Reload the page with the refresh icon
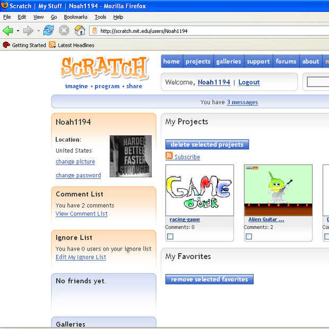 (x=48, y=30)
